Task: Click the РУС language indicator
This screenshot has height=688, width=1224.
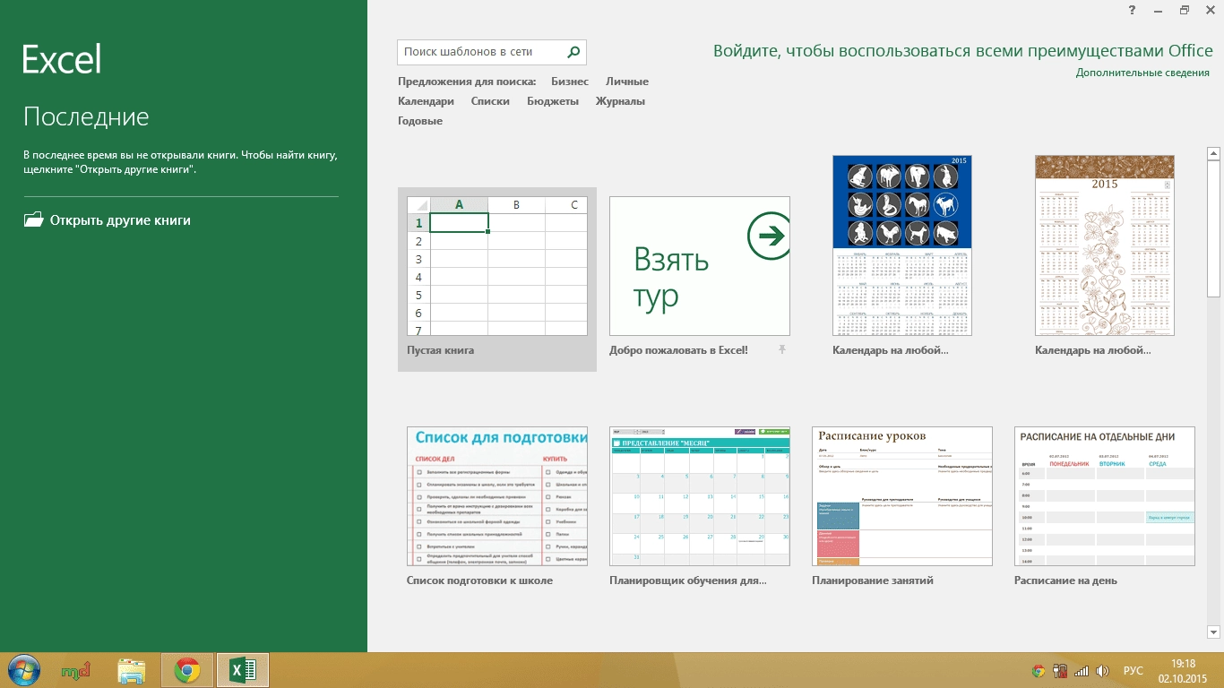Action: [x=1133, y=670]
